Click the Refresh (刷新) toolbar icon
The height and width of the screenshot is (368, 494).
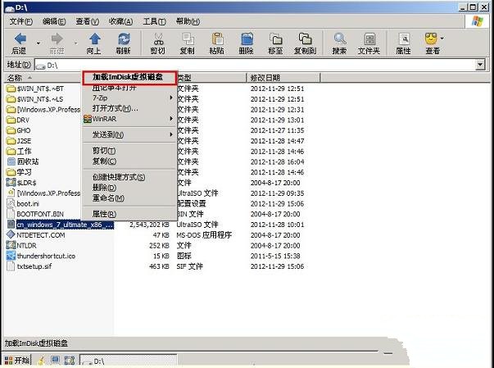click(x=124, y=39)
